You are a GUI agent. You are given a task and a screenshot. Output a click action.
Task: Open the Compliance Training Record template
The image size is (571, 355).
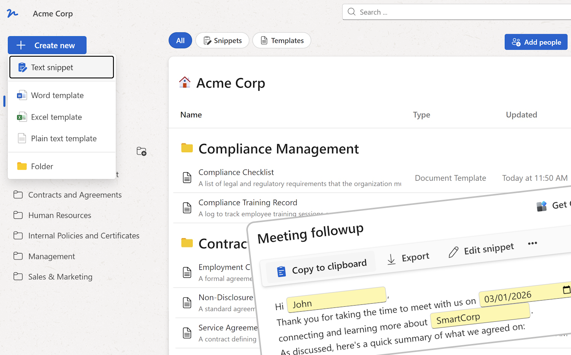[248, 203]
